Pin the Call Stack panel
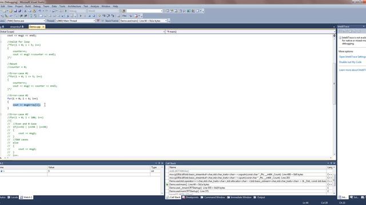366x205 pixels. tap(331, 163)
